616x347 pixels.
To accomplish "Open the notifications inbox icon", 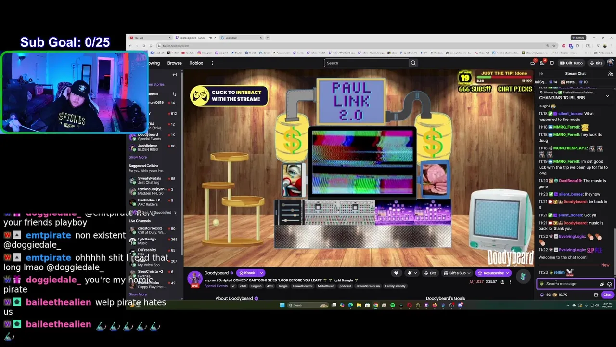I will (x=542, y=63).
